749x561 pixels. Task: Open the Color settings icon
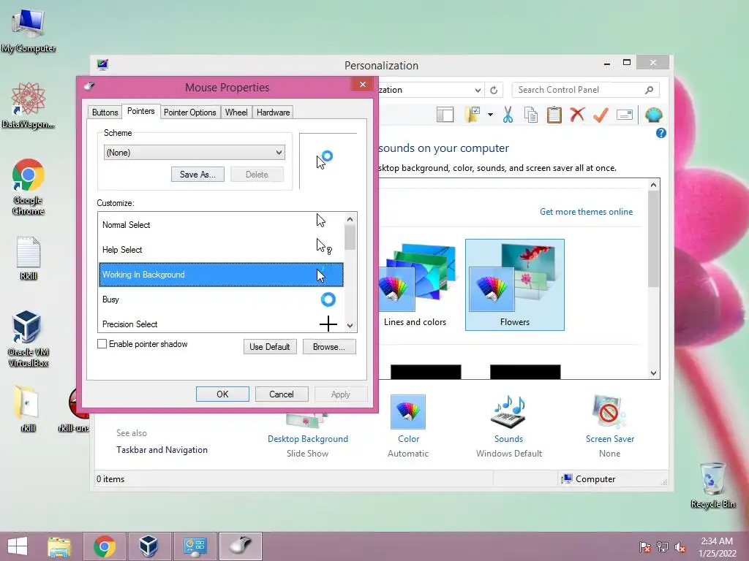408,412
